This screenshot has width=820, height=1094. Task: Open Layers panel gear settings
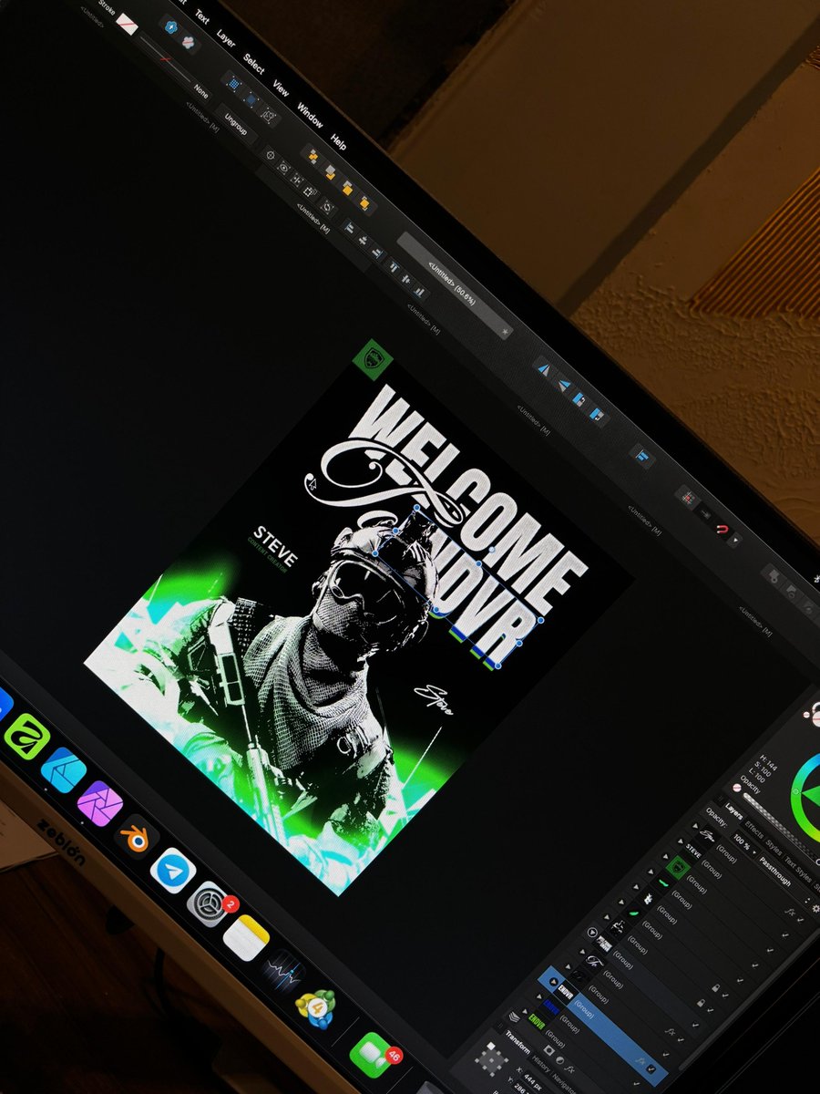(815, 909)
